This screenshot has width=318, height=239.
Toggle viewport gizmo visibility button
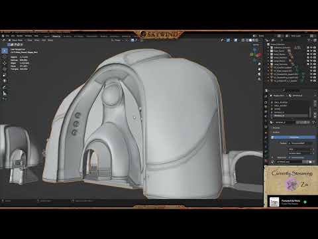(228, 40)
